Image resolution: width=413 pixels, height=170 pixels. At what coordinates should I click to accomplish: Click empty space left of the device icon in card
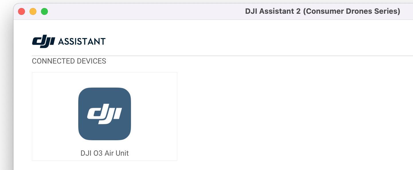pos(55,114)
